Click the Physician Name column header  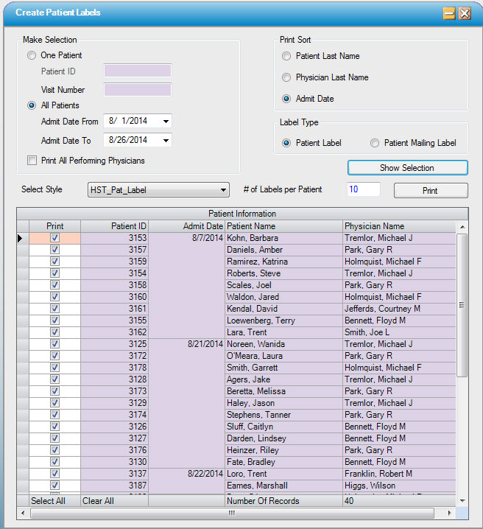click(399, 226)
